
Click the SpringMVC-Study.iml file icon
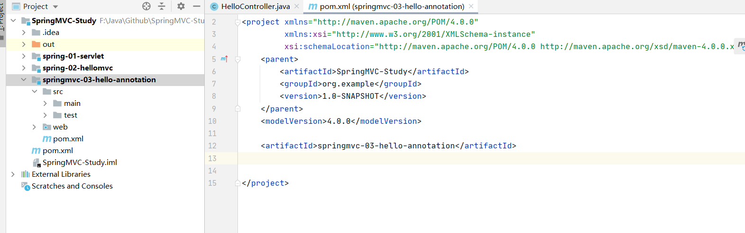click(x=36, y=163)
